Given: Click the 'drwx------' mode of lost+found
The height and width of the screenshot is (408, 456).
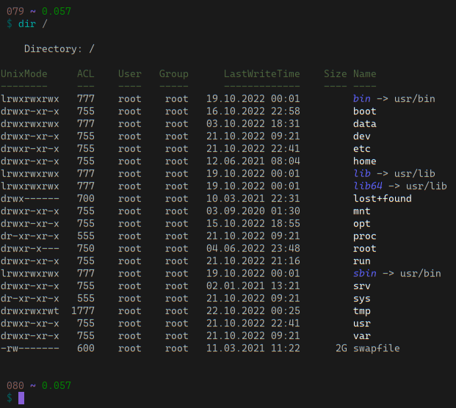Looking at the screenshot, I should [30, 199].
